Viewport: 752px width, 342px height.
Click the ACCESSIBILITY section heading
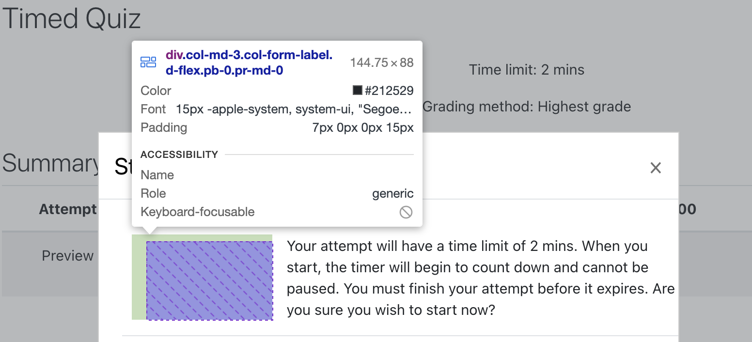179,155
